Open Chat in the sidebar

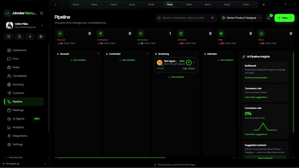pyautogui.click(x=24, y=59)
